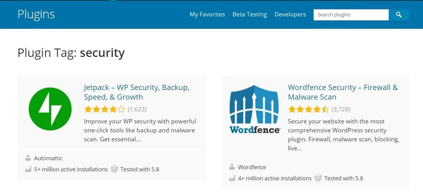Click the author icon beside Automattic
Image resolution: width=423 pixels, height=193 pixels.
coord(28,158)
